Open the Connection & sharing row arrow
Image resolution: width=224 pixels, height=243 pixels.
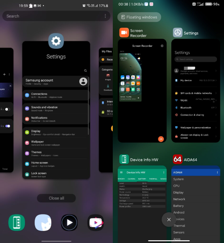pos(216,115)
